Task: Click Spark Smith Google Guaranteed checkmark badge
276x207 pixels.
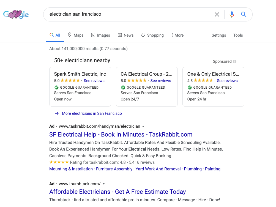Action: click(x=56, y=88)
